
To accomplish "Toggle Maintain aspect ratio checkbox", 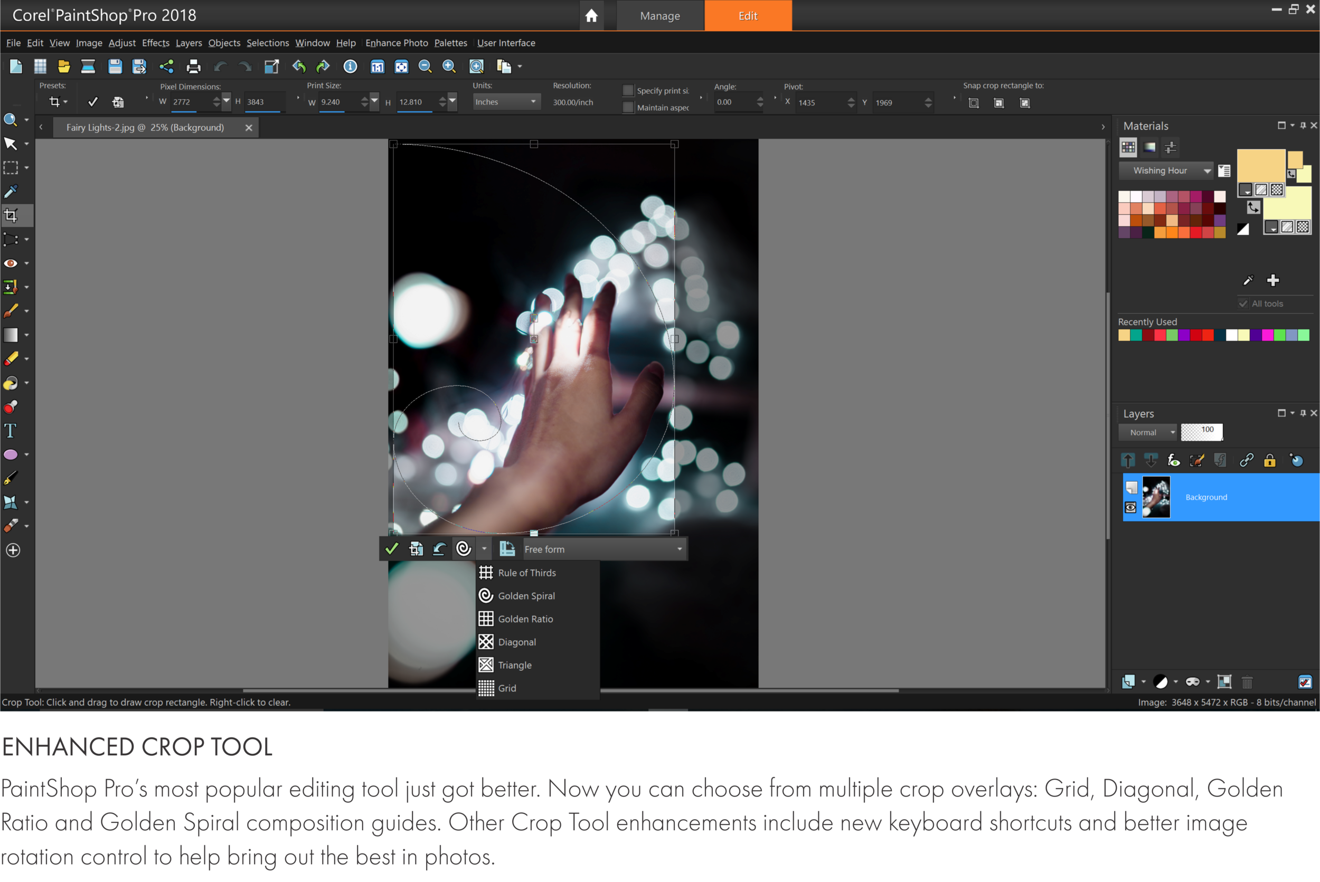I will [x=628, y=107].
